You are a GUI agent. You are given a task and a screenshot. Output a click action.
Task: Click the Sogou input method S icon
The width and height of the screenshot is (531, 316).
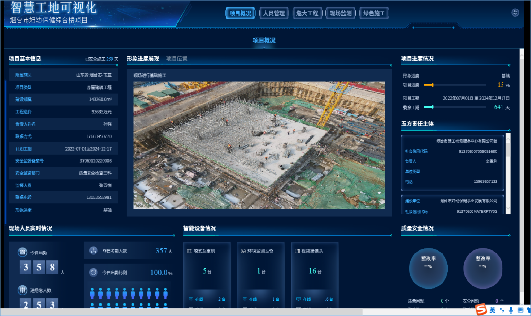[480, 310]
